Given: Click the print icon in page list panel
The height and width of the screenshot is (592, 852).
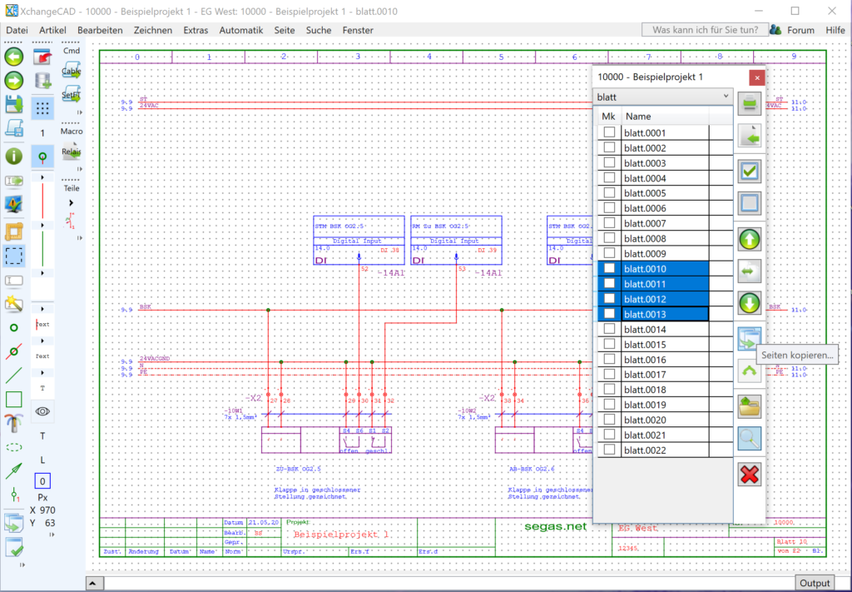Looking at the screenshot, I should click(x=750, y=104).
